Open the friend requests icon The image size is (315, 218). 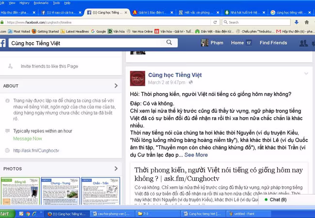click(303, 43)
